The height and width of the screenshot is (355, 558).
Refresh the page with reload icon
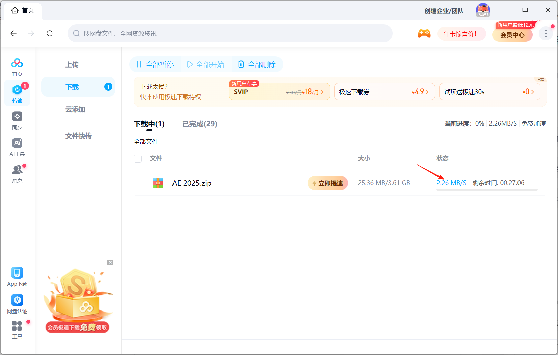pyautogui.click(x=50, y=33)
